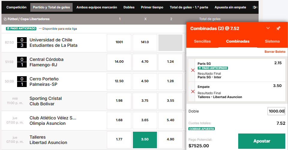Select 1.98 odds for Sporting Cristal
The height and width of the screenshot is (150, 288).
point(119,101)
